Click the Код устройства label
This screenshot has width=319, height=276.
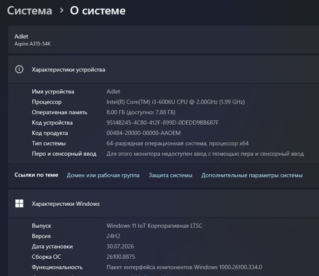(52, 123)
